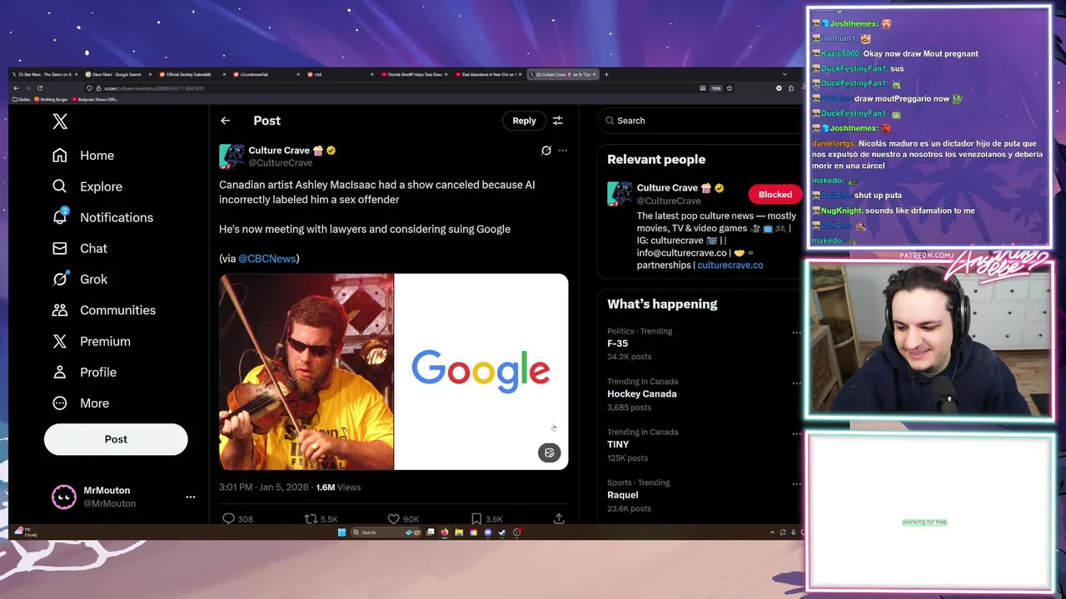Image resolution: width=1066 pixels, height=599 pixels.
Task: Expand the list-all-tabs chevron
Action: tap(785, 74)
